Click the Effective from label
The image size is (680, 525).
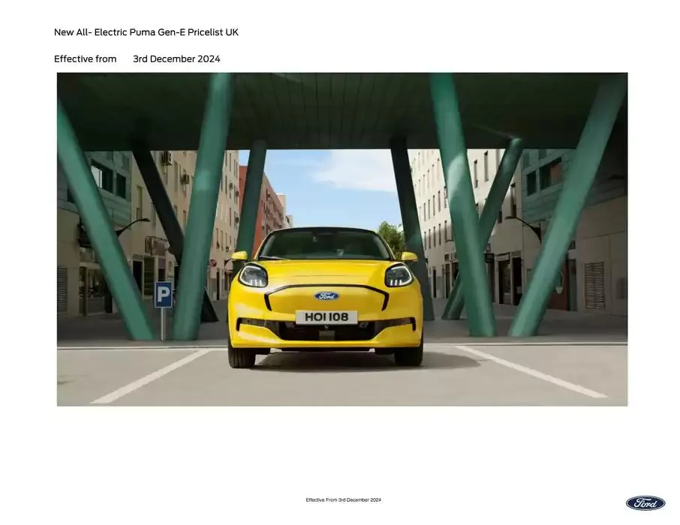[85, 58]
